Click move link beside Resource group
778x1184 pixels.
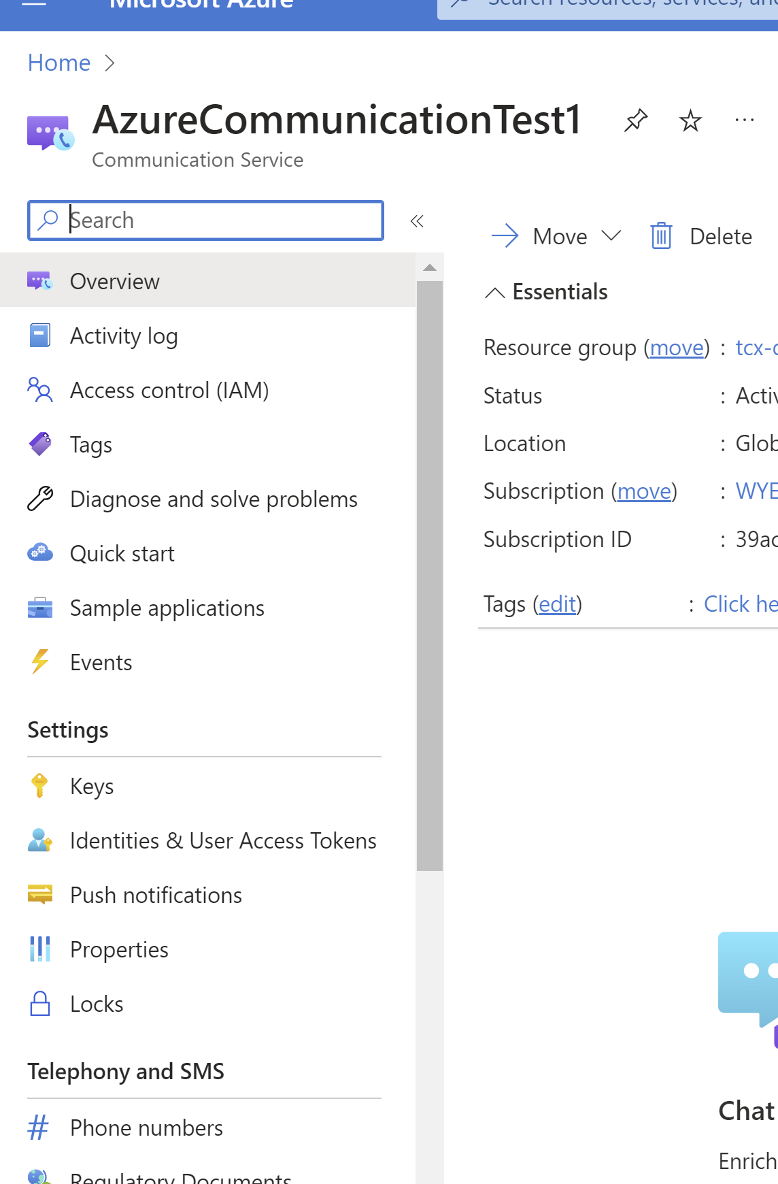tap(677, 348)
